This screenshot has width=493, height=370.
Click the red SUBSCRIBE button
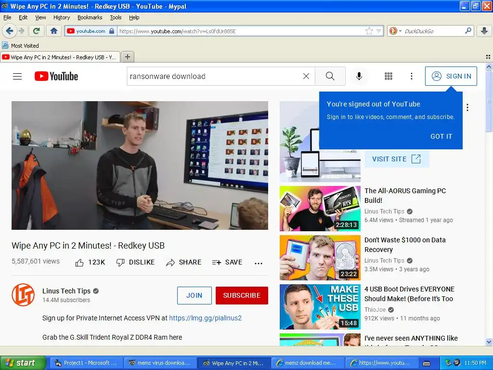pos(242,295)
